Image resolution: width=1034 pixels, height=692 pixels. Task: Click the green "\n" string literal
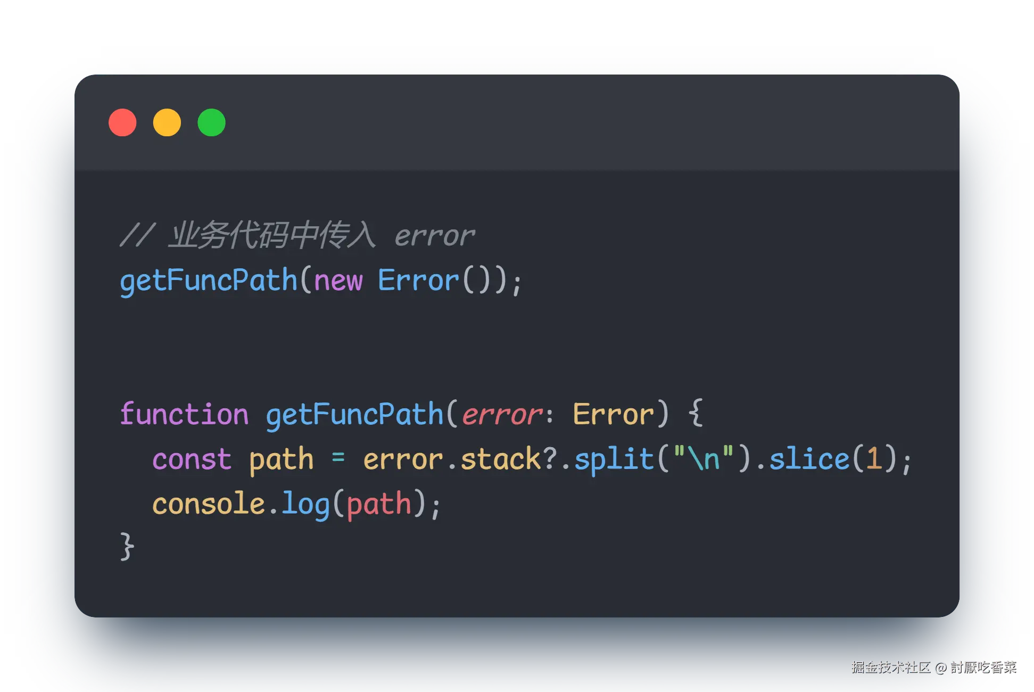[704, 458]
